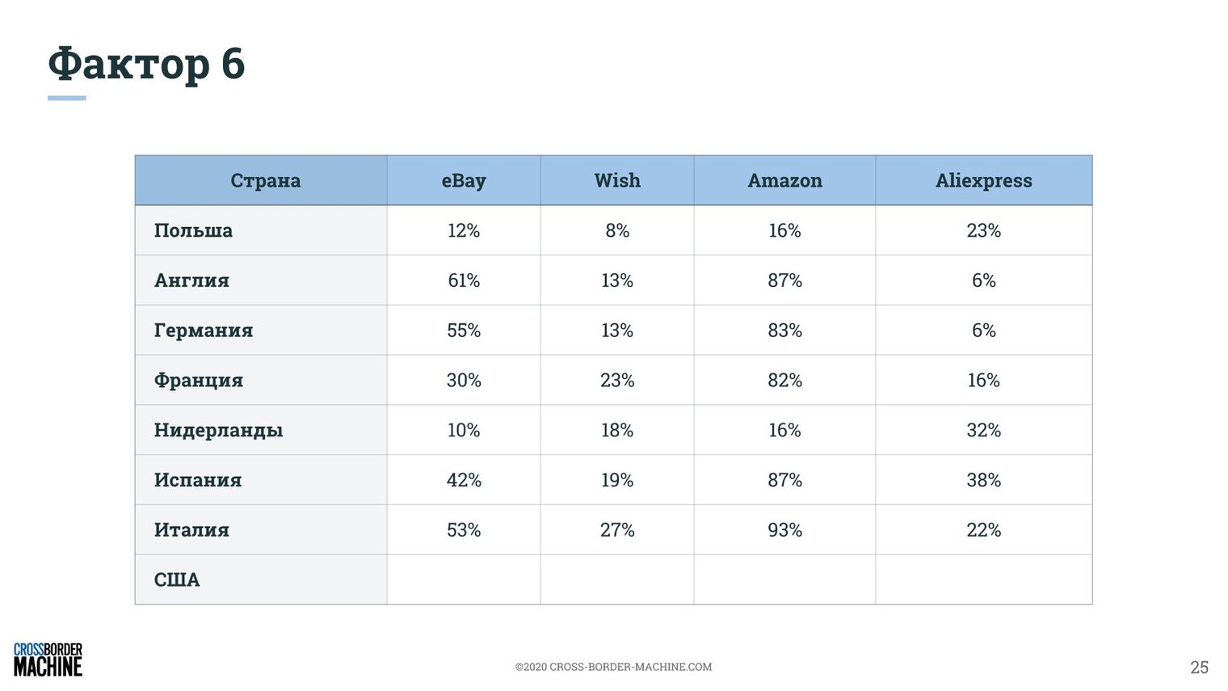Click the Фактор 6 slide title
The image size is (1228, 691).
click(x=146, y=63)
